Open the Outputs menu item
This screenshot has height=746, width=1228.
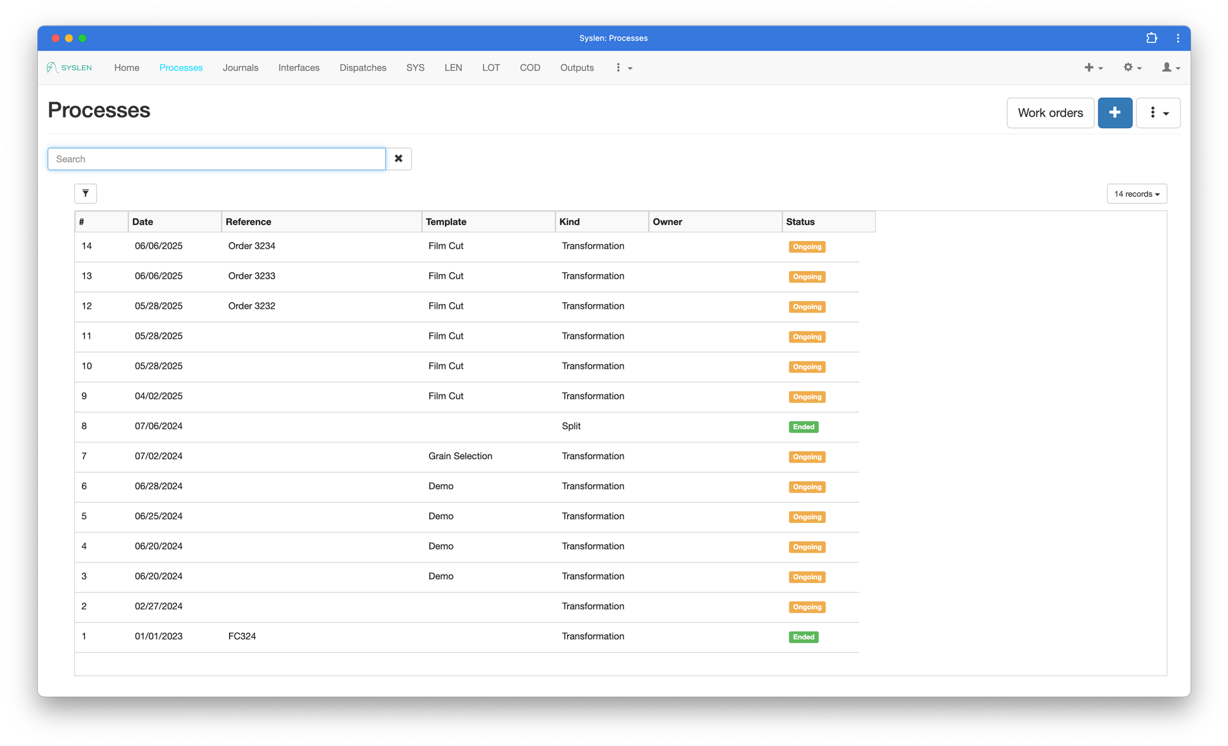[x=577, y=68]
